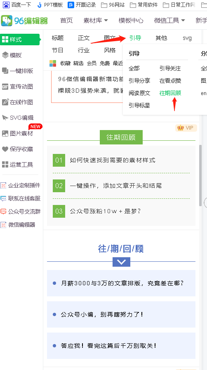Filter styles by 精选
This screenshot has width=207, height=370.
coord(78,63)
